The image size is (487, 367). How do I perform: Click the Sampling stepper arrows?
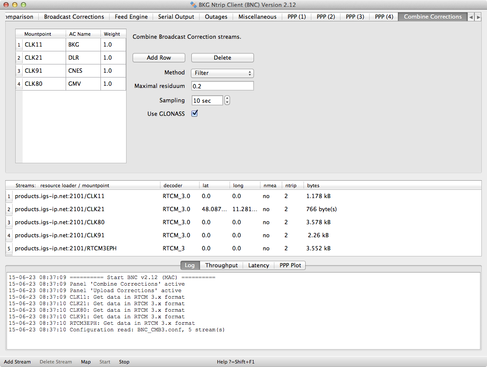click(x=227, y=101)
